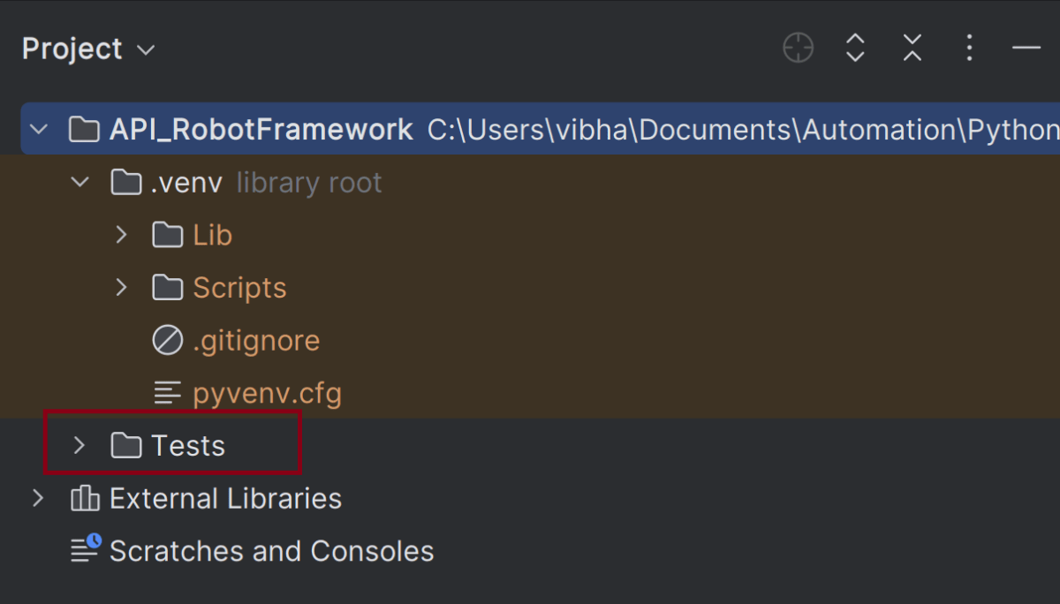Expand the External Libraries node
This screenshot has height=604, width=1060.
[38, 499]
